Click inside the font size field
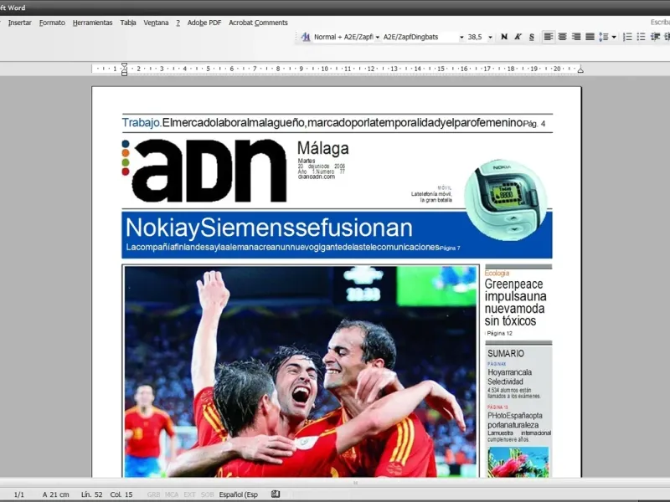 coord(477,37)
